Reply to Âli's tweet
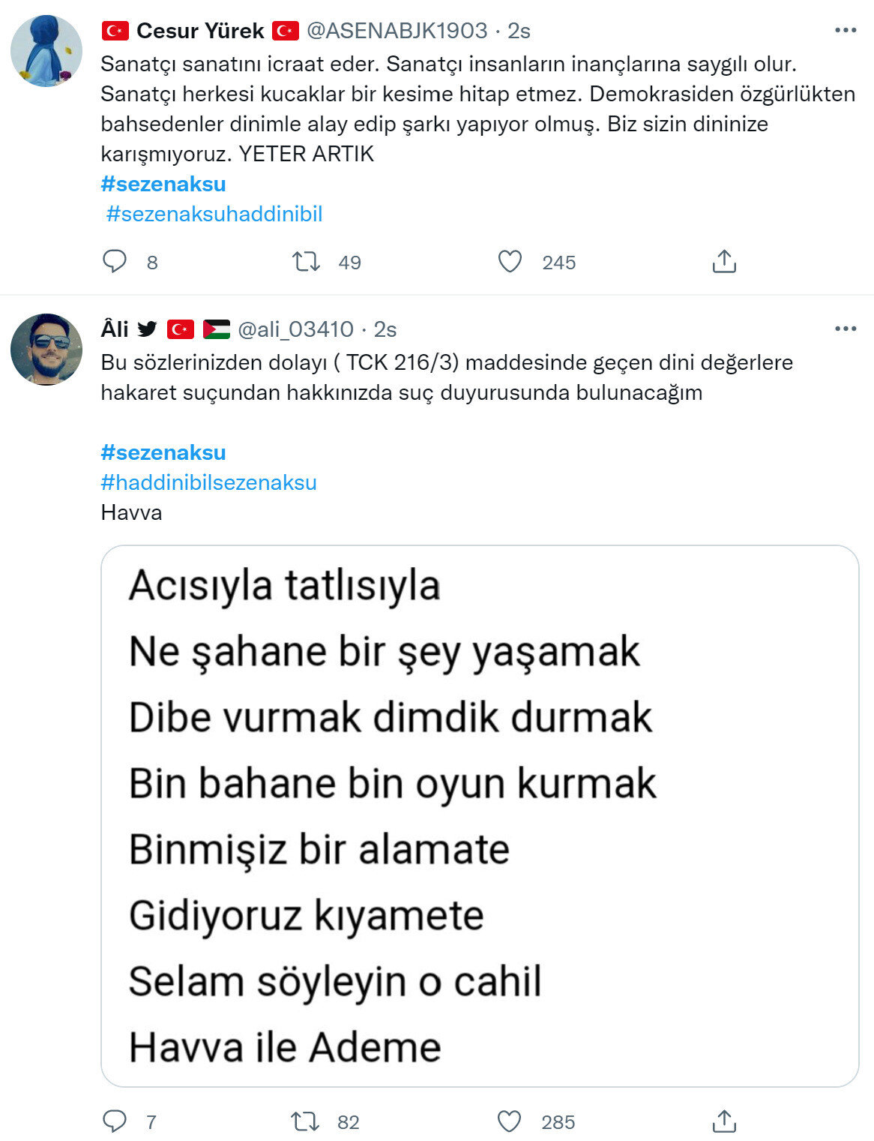Viewport: 874px width, 1141px height. point(115,1121)
